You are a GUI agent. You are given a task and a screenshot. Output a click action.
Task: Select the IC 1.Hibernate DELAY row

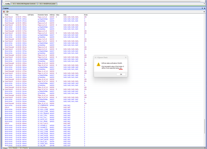(45, 107)
